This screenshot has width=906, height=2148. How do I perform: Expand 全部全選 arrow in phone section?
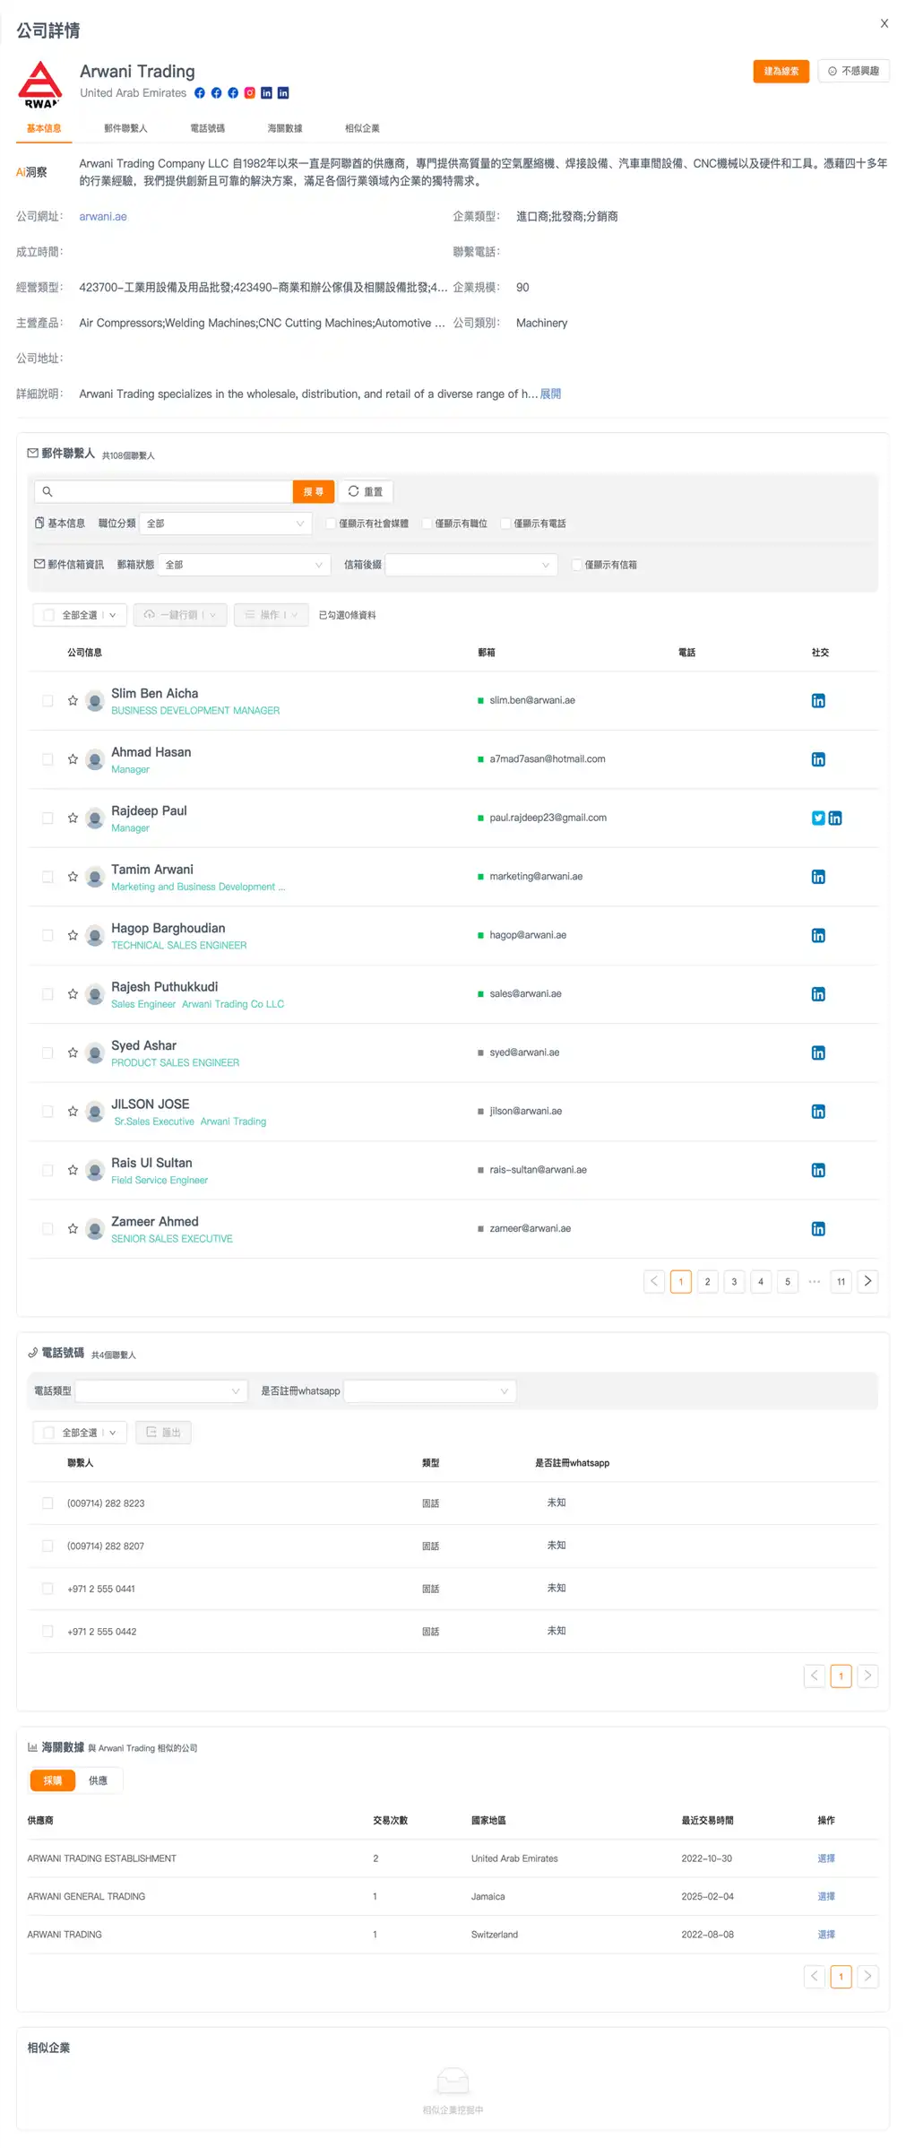tap(112, 1433)
